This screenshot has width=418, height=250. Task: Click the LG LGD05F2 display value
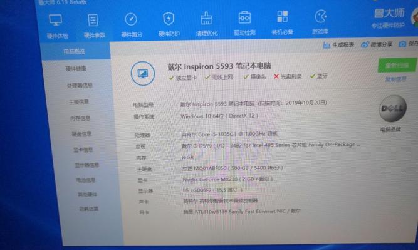[212, 190]
